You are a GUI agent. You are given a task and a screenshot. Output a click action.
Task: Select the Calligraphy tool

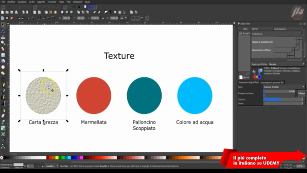pos(3,98)
